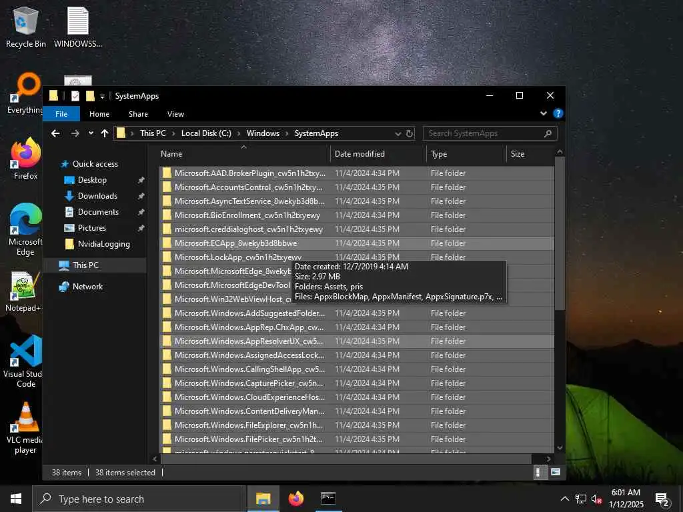
Task: Go up one level with up arrow
Action: coord(105,133)
